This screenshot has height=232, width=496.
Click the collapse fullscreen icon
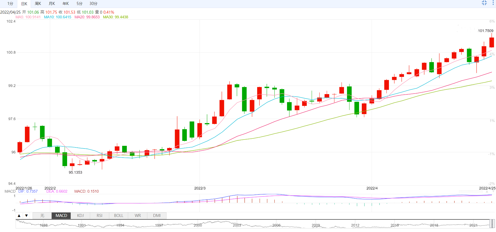coord(484,3)
